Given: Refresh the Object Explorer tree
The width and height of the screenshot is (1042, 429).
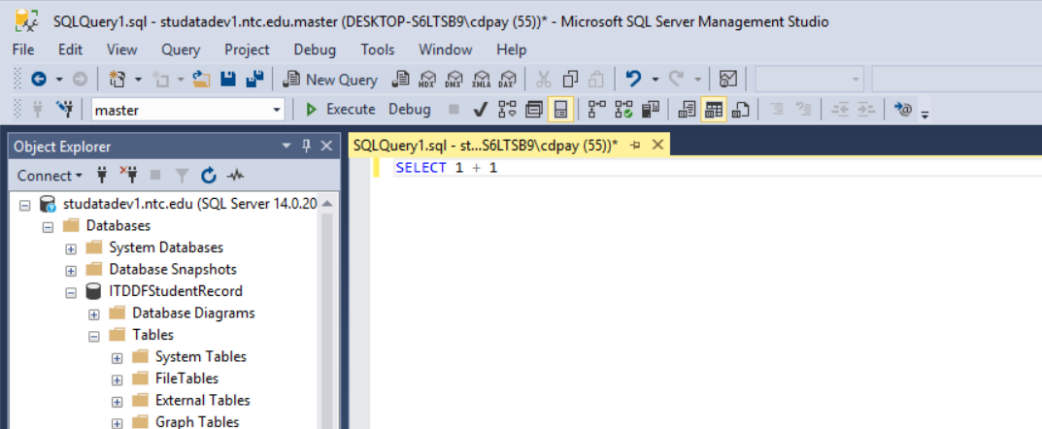Looking at the screenshot, I should click(209, 176).
